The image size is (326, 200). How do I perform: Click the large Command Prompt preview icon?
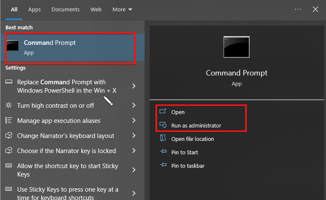tap(236, 47)
